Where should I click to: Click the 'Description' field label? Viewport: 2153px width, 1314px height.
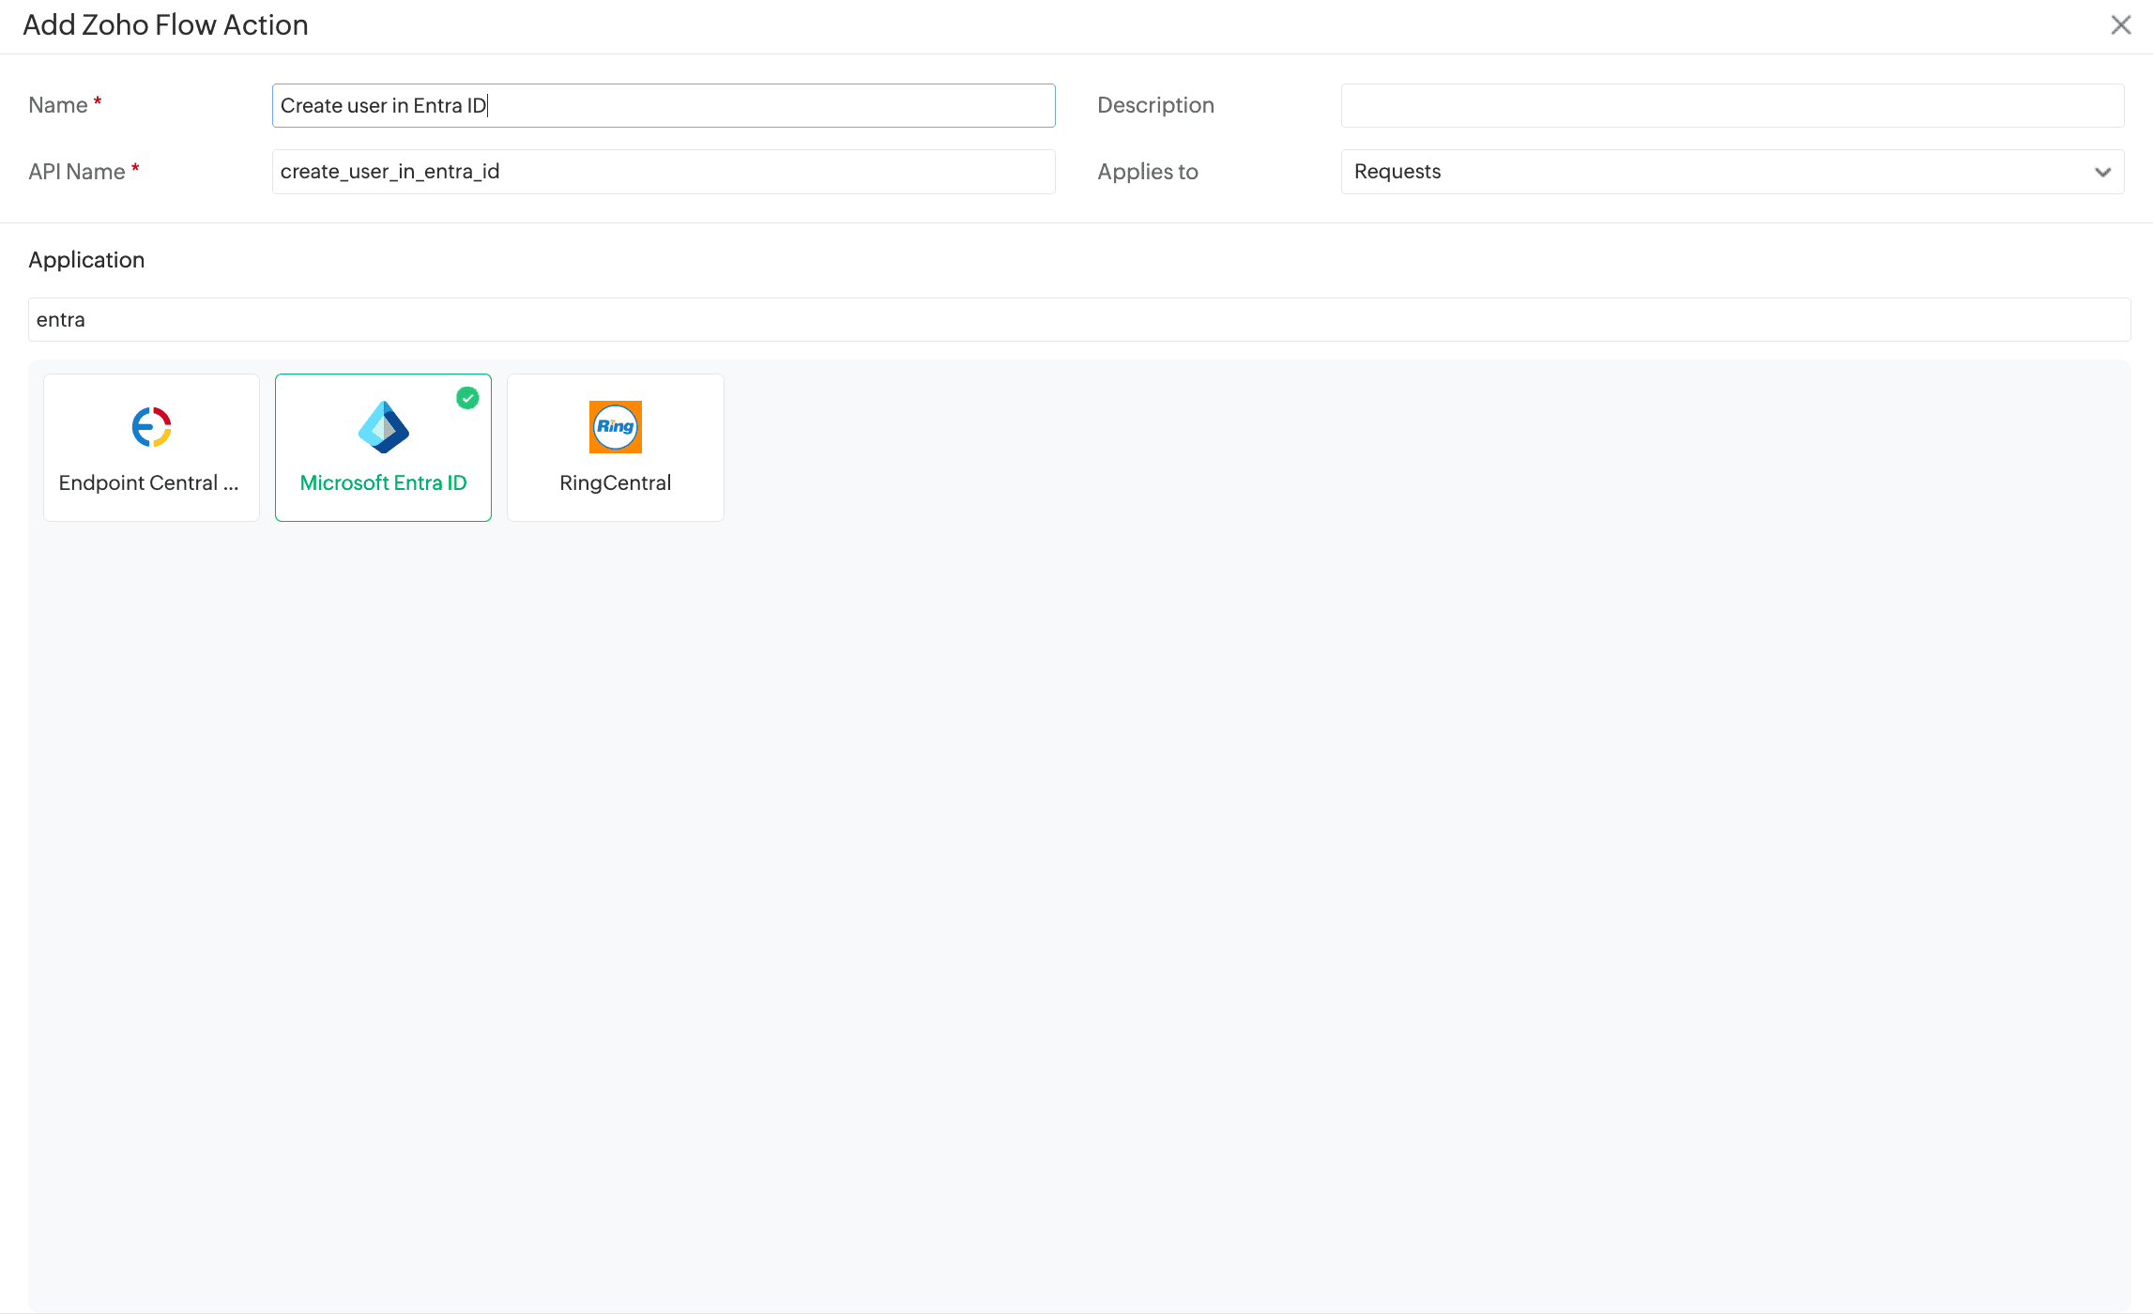pos(1155,105)
